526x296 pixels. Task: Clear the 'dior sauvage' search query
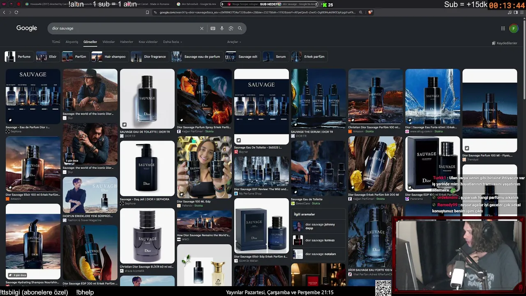(202, 28)
